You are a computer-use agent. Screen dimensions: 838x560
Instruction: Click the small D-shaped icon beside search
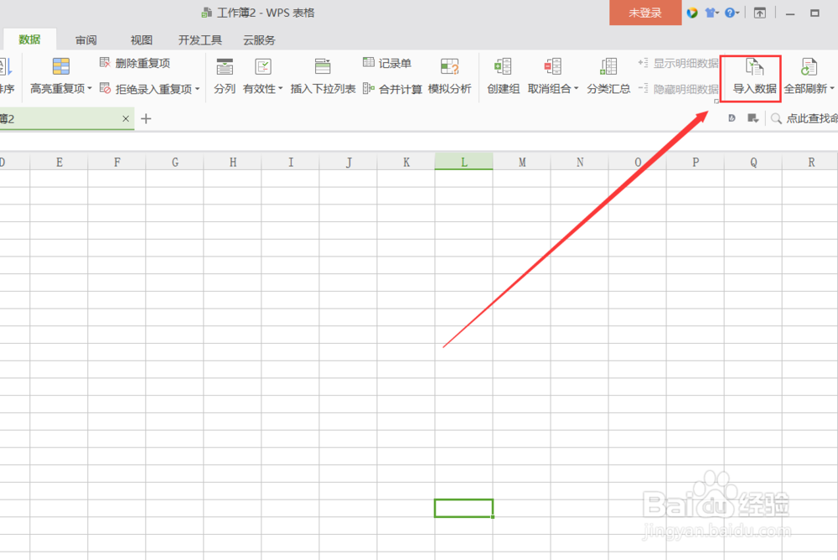(x=732, y=118)
